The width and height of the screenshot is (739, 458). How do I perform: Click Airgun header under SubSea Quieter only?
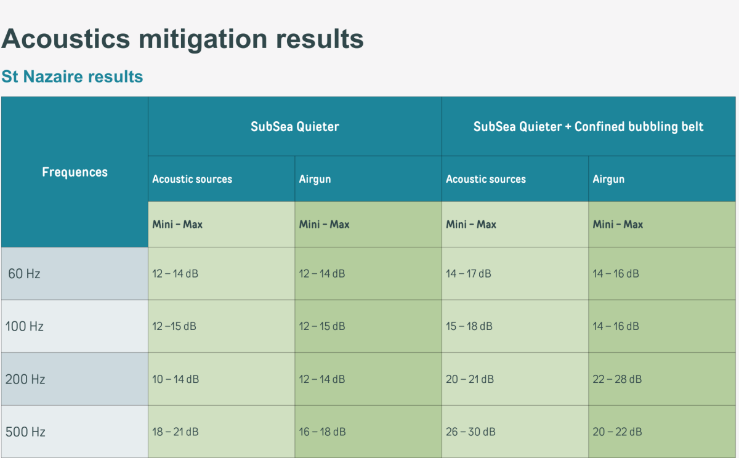(x=315, y=179)
